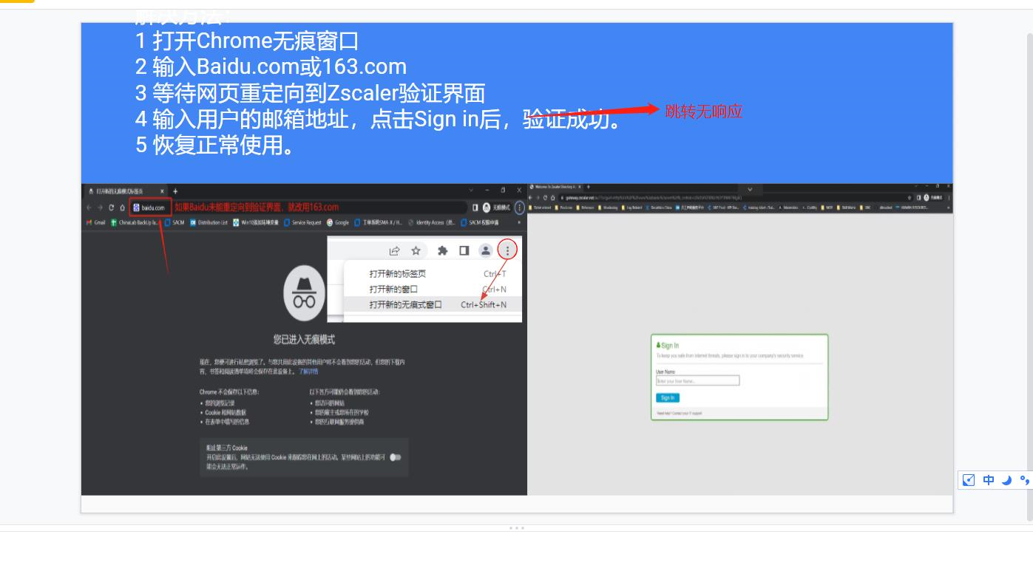Toggle the 阻止第三方 Cookie switch
This screenshot has height=582, width=1033.
pyautogui.click(x=396, y=457)
